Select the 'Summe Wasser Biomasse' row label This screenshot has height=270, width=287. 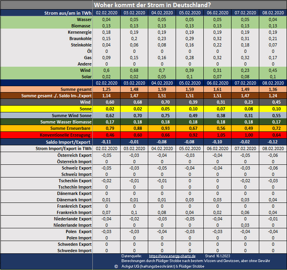(66, 121)
